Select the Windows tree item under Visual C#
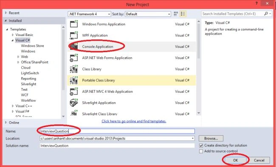The height and width of the screenshot is (167, 276). pyautogui.click(x=28, y=51)
